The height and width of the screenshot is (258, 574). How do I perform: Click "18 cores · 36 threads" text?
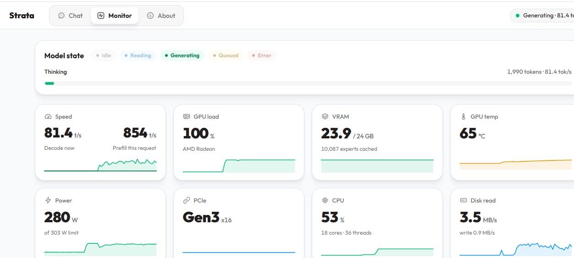tap(346, 233)
